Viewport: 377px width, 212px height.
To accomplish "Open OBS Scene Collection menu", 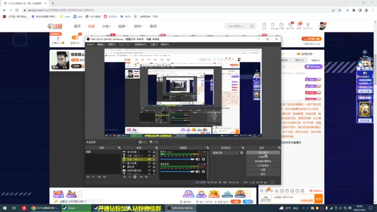I will (x=140, y=44).
